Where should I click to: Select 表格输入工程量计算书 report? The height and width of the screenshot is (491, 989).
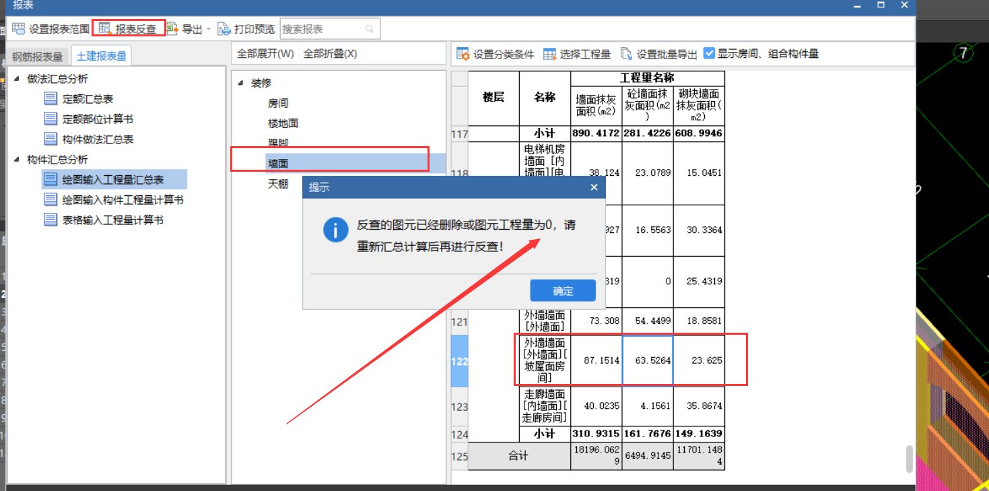104,220
